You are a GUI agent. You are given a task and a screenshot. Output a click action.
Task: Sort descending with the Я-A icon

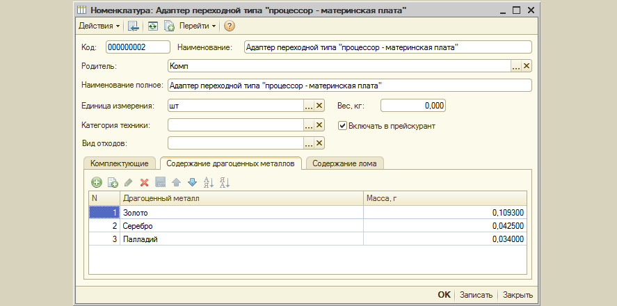[224, 182]
